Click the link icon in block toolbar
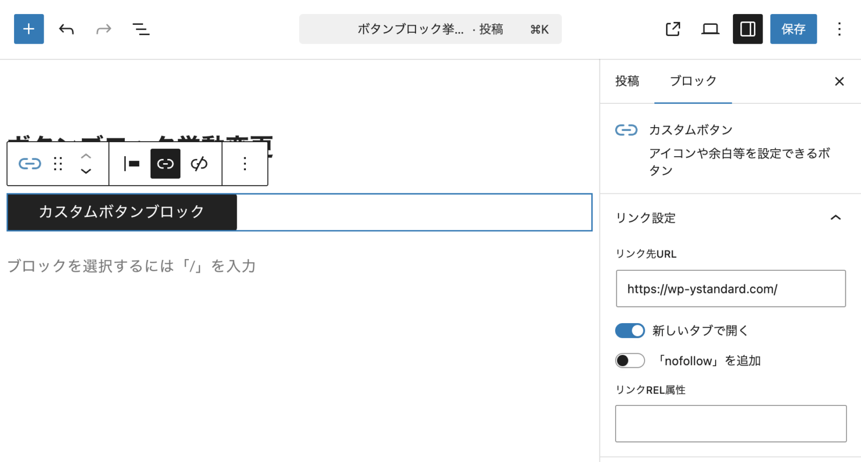The width and height of the screenshot is (861, 462). tap(165, 164)
